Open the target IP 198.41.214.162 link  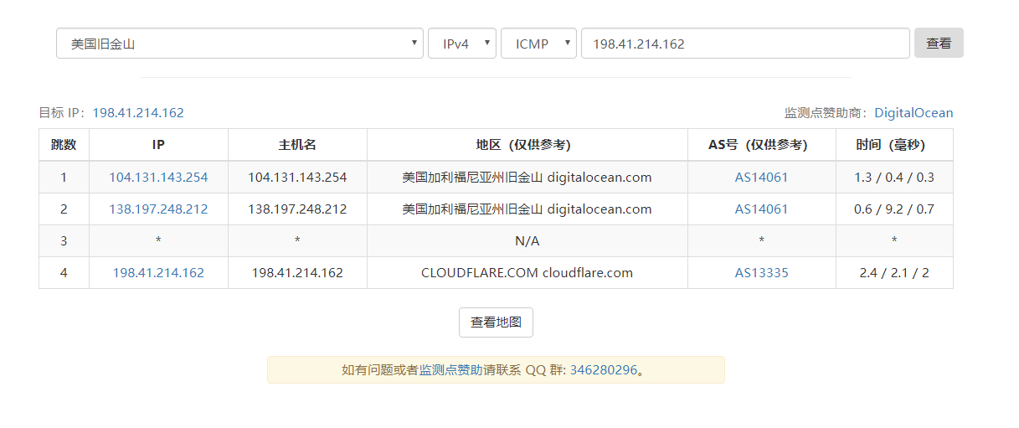point(138,113)
